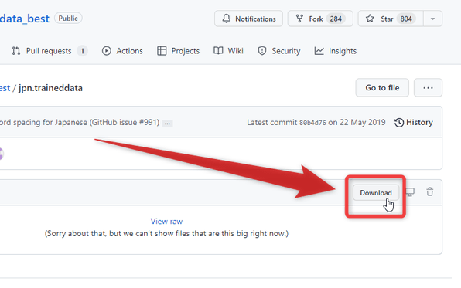
Task: Click the Pull requests counter 1
Action: tap(82, 51)
